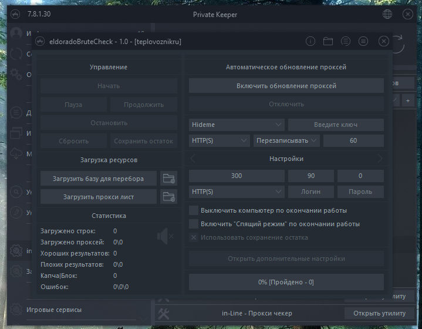Viewport: 422px width, 329px height.
Task: Toggle Использовать сохранение остатка checkbox
Action: click(194, 237)
